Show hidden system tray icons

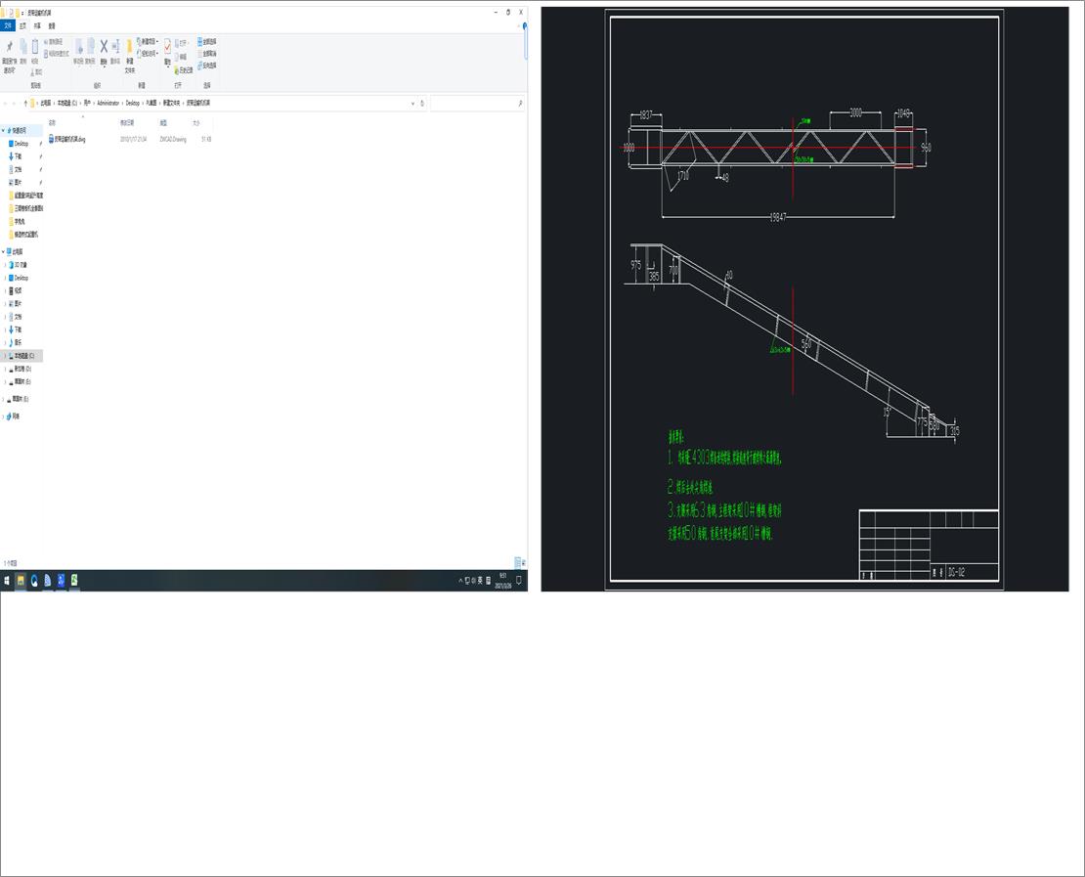(x=460, y=581)
